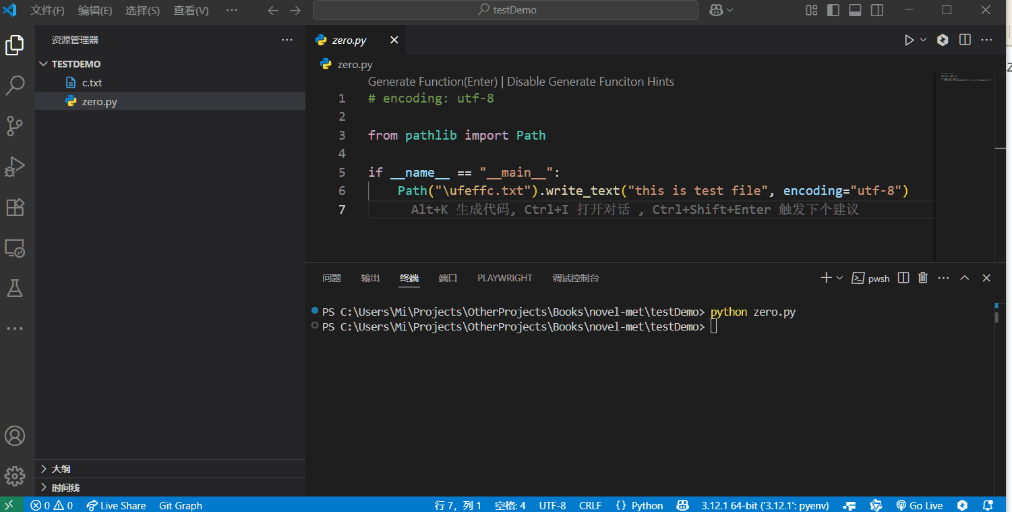Open the 文件(F) menu
Viewport: 1012px width, 512px height.
click(x=48, y=11)
